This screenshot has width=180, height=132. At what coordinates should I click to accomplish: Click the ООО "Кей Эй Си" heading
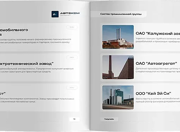coord(153,94)
